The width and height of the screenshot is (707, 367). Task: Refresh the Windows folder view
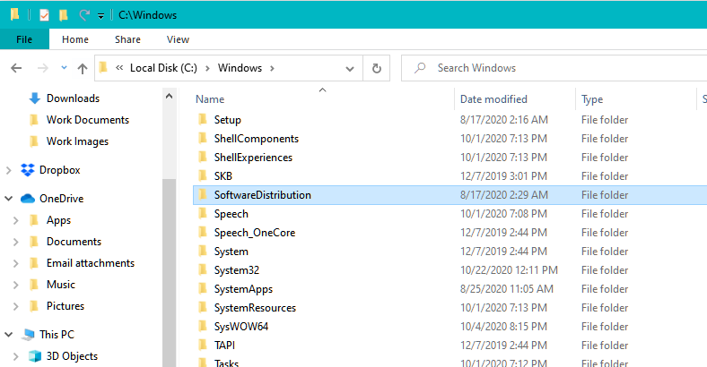point(377,68)
